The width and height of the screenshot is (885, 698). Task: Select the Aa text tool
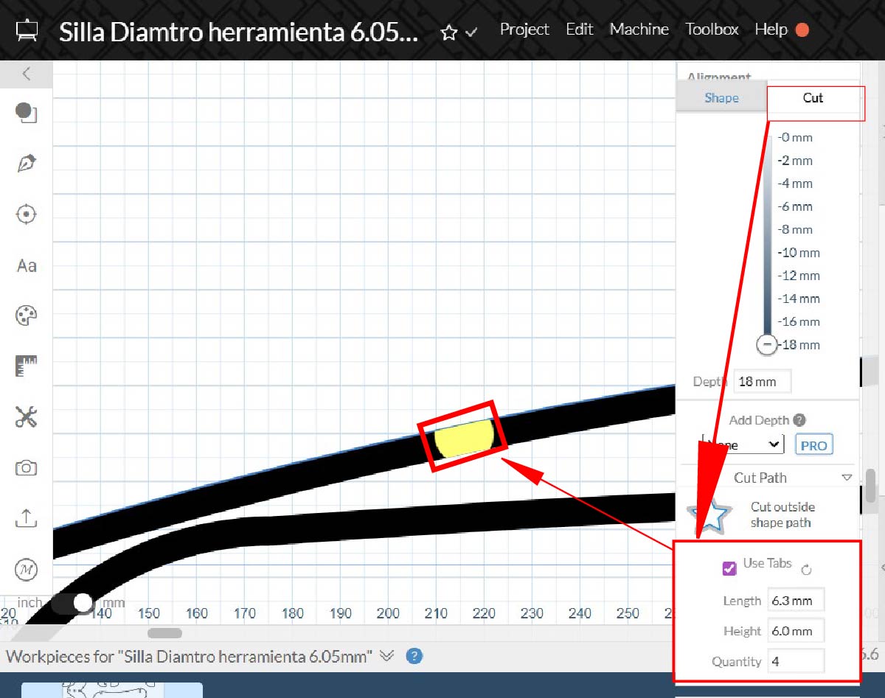27,265
